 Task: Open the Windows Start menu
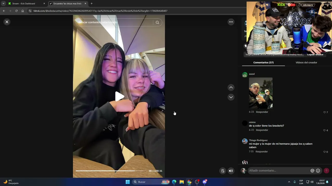[128, 182]
